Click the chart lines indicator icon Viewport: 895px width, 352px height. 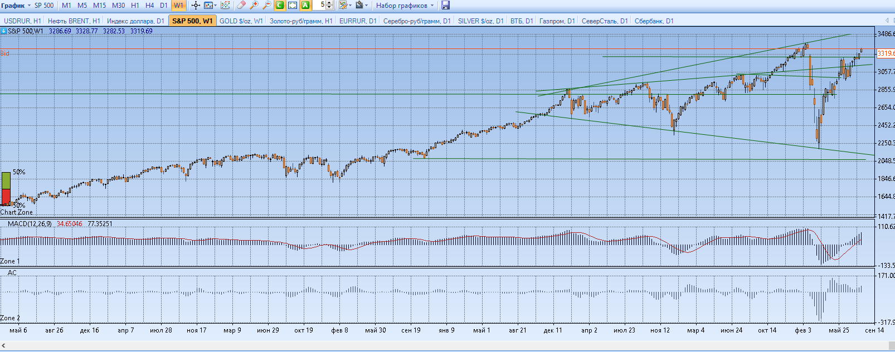click(226, 6)
